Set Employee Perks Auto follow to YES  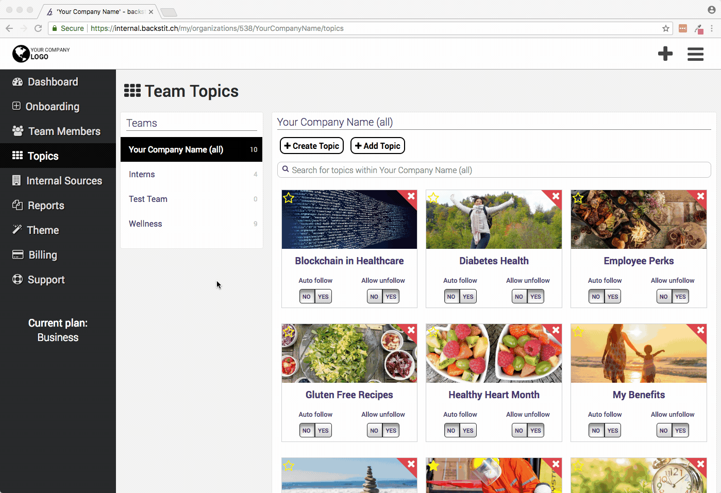[613, 296]
